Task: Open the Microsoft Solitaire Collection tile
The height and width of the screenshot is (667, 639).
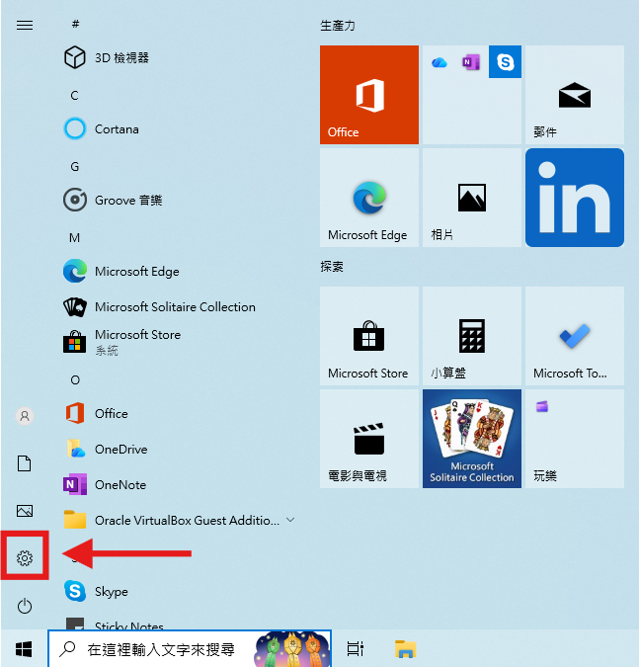Action: click(x=472, y=439)
